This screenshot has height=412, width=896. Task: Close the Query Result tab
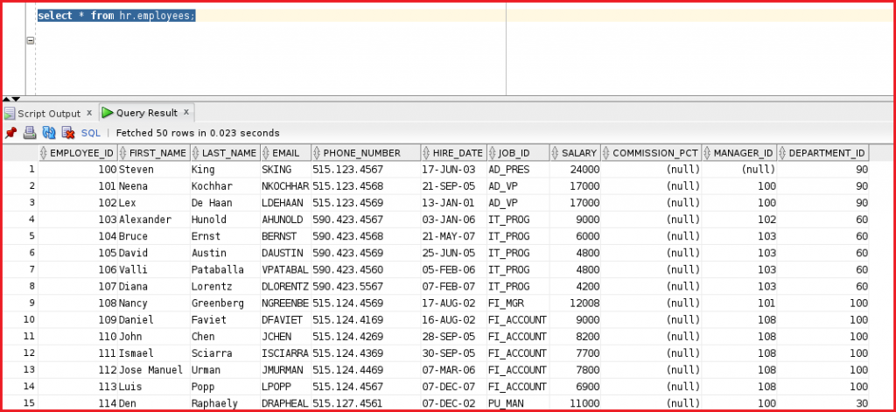pyautogui.click(x=187, y=113)
